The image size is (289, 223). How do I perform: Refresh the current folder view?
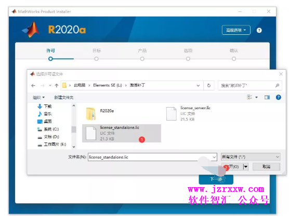[x=209, y=86]
